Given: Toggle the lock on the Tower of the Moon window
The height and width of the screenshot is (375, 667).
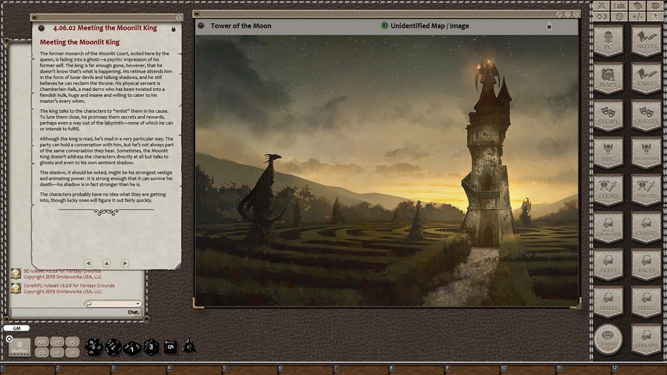Looking at the screenshot, I should tap(549, 26).
